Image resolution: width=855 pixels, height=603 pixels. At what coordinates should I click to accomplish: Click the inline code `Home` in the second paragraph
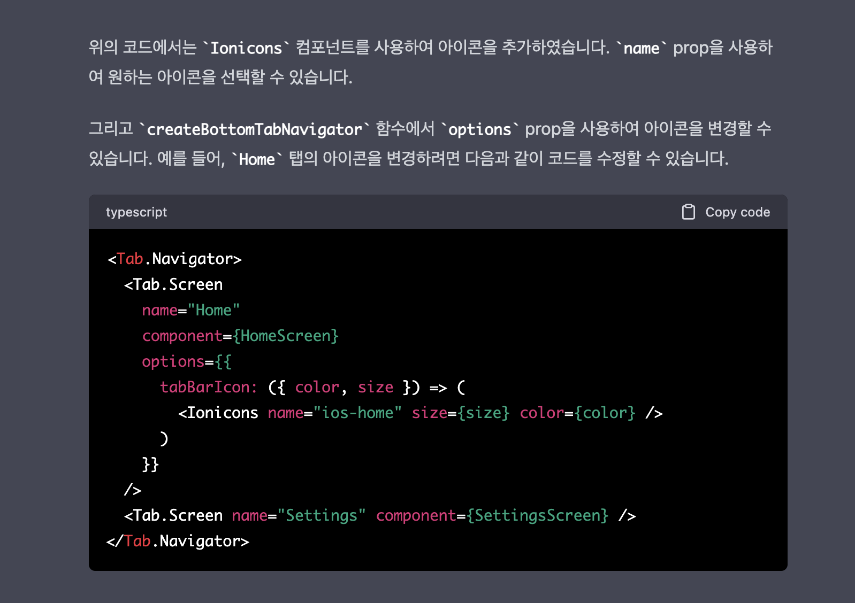click(x=257, y=159)
